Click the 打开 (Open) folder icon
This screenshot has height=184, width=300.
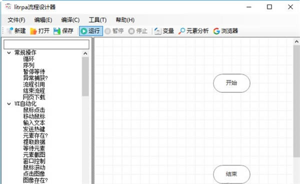click(x=33, y=31)
